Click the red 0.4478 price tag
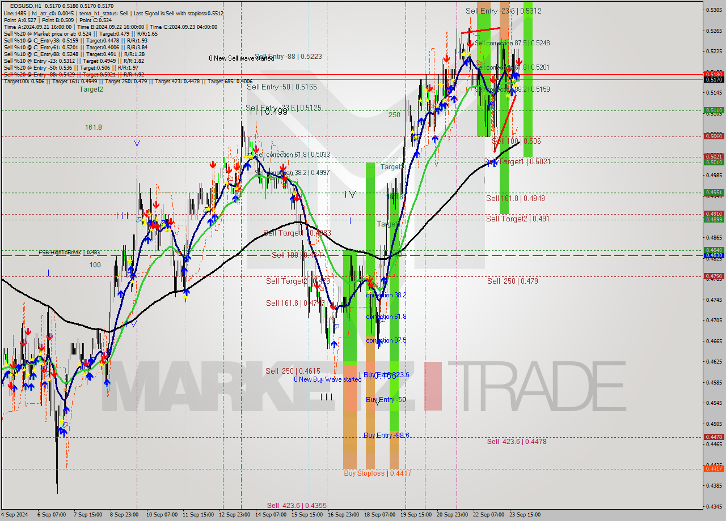Image resolution: width=726 pixels, height=521 pixels. click(713, 437)
